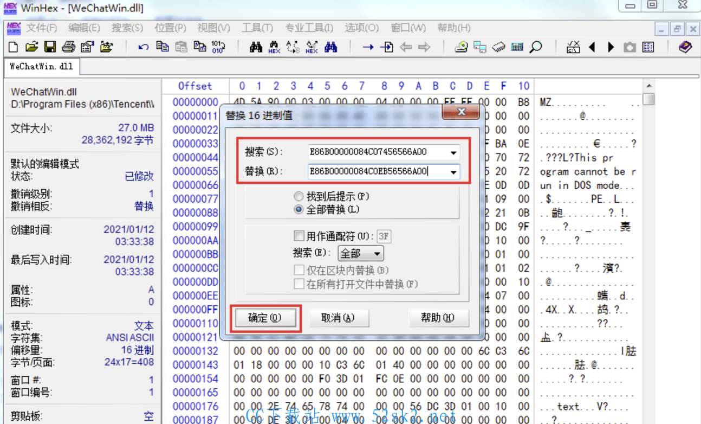Click offset row 00000132
701x424 pixels.
point(195,351)
